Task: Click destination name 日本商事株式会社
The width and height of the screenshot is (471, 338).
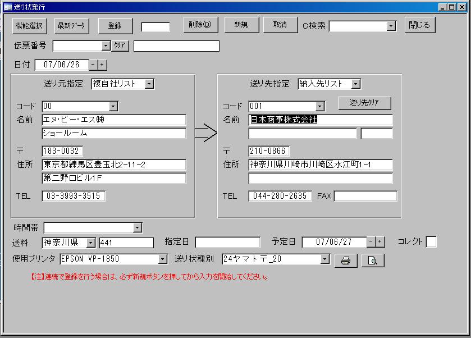Action: (321, 120)
